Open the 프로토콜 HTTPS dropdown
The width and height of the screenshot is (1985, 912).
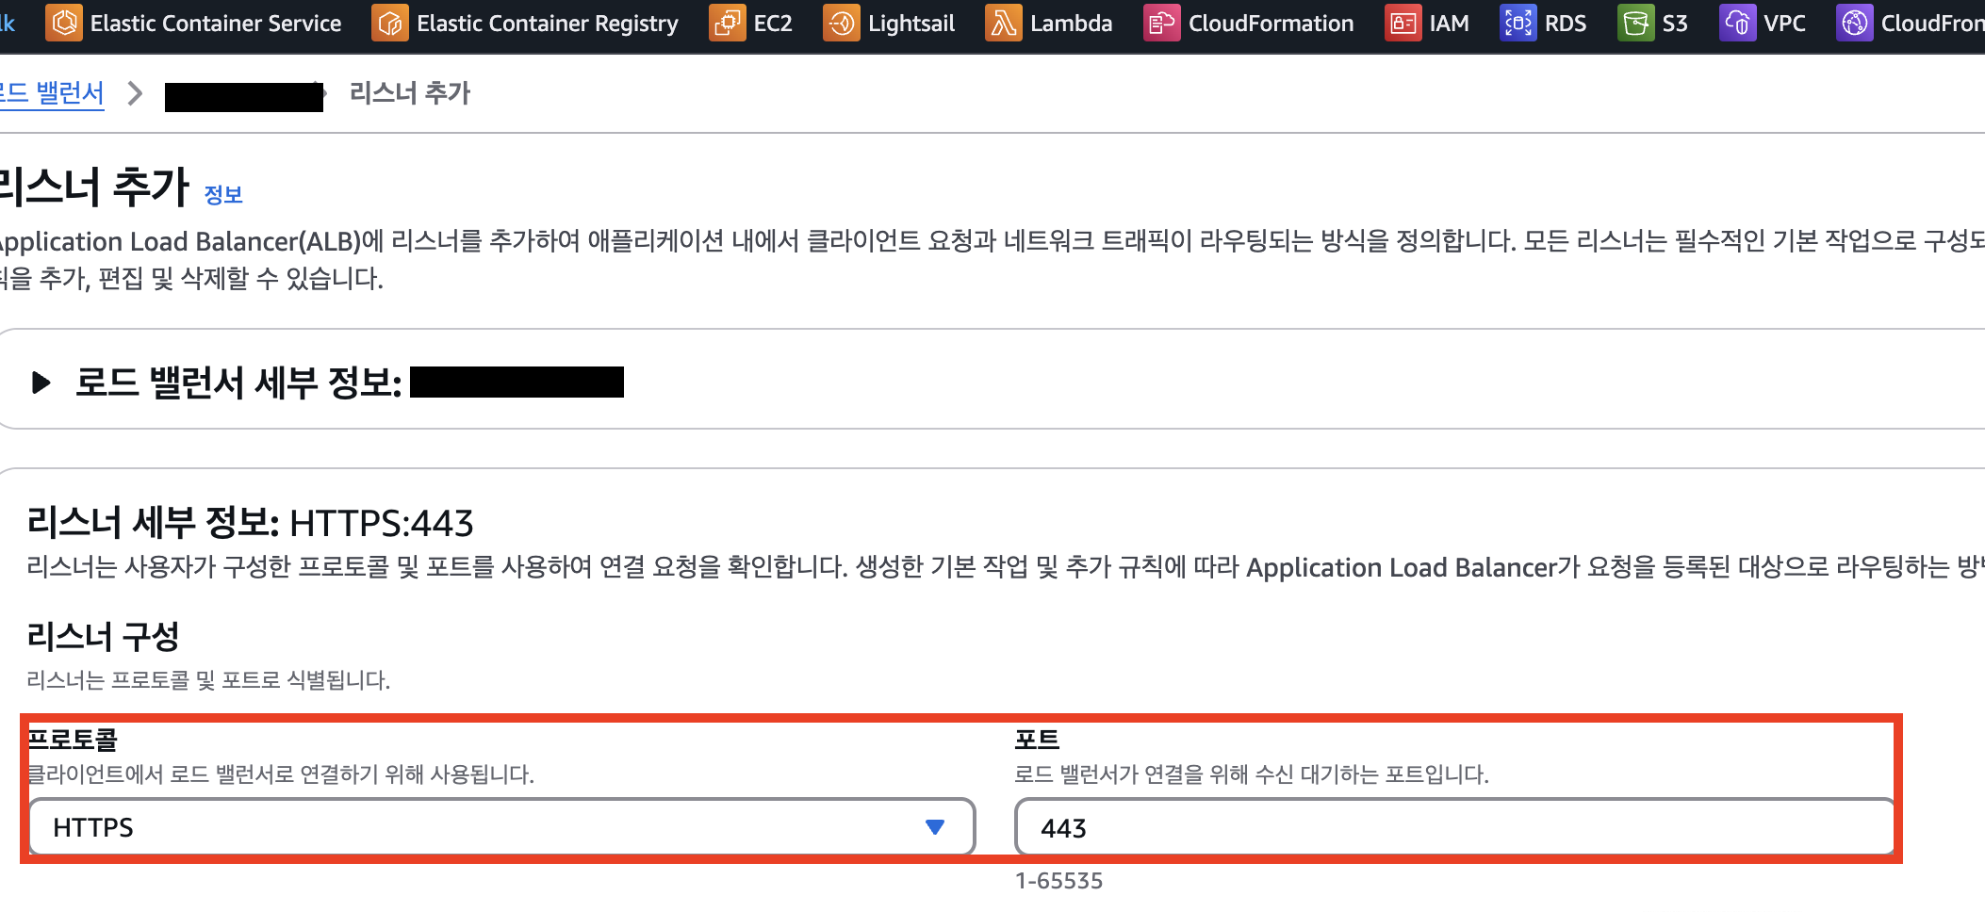pos(501,827)
